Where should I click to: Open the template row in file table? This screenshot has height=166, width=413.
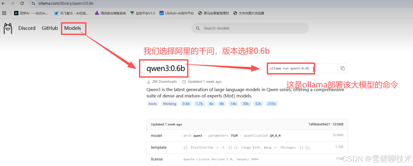(x=247, y=147)
